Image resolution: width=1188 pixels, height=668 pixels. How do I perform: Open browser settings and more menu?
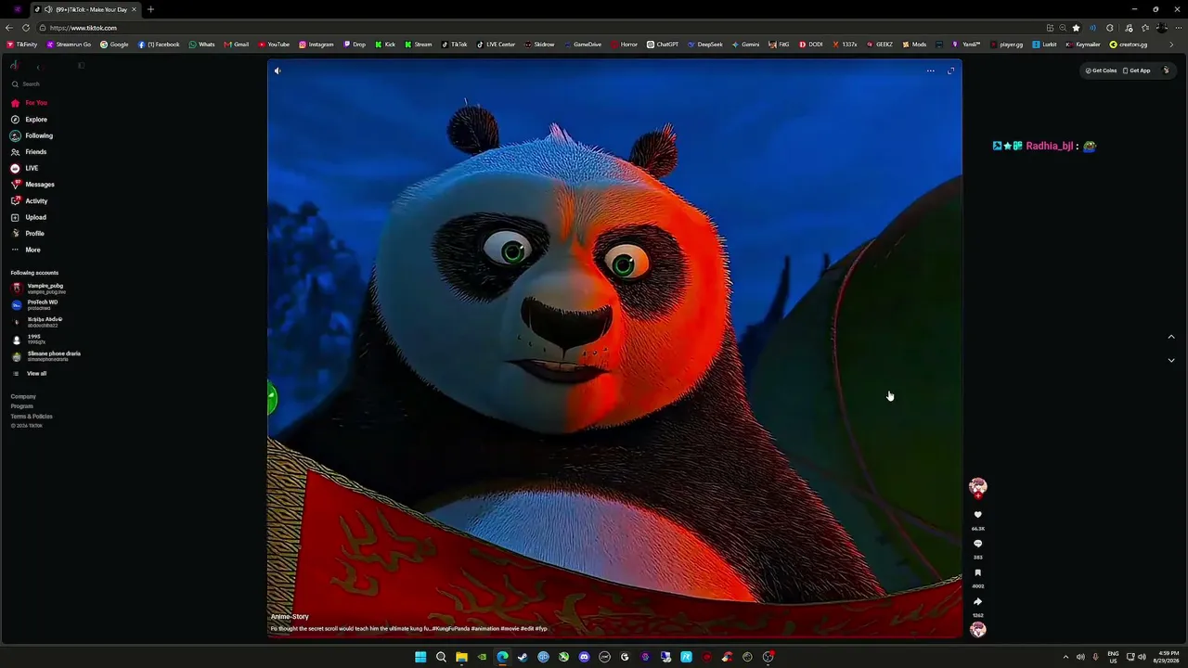(1177, 28)
